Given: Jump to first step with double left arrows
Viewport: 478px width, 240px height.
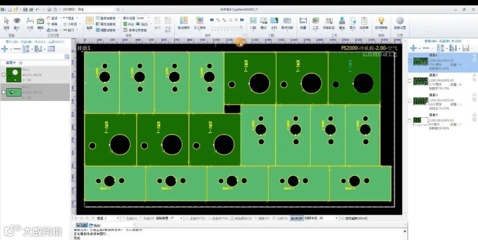Looking at the screenshot, I should click(x=212, y=20).
